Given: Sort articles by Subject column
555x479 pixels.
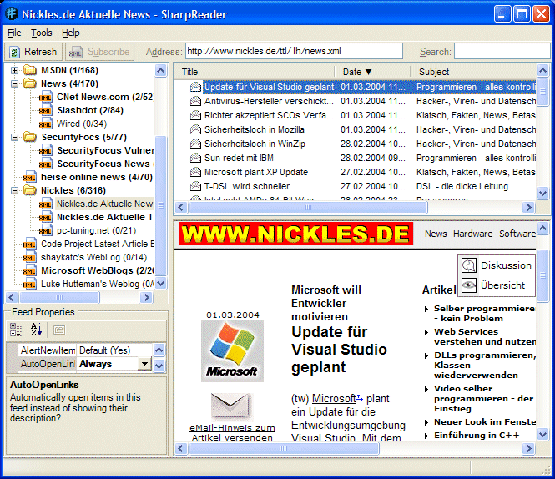Looking at the screenshot, I should click(473, 72).
